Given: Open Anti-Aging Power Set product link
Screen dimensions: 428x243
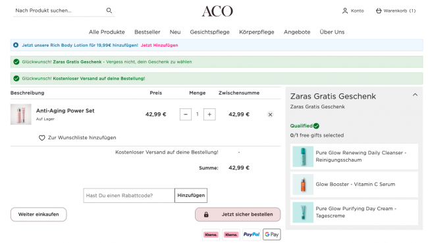Looking at the screenshot, I should [x=65, y=111].
